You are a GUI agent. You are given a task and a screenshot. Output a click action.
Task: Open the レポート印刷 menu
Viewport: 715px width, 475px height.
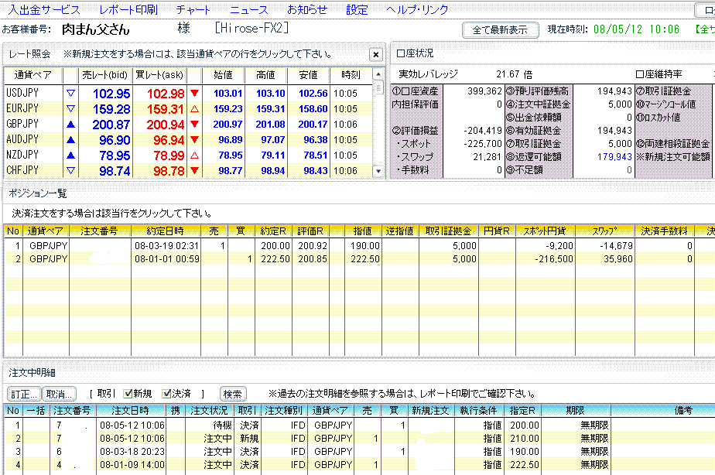[x=128, y=10]
